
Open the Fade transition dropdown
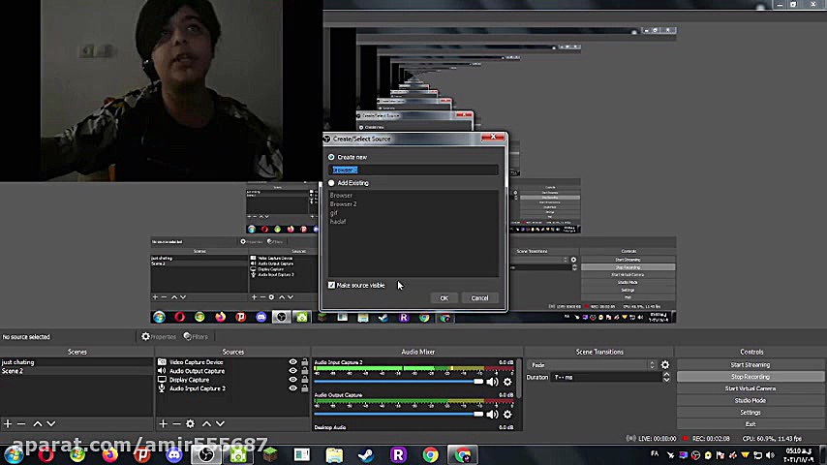tap(593, 364)
